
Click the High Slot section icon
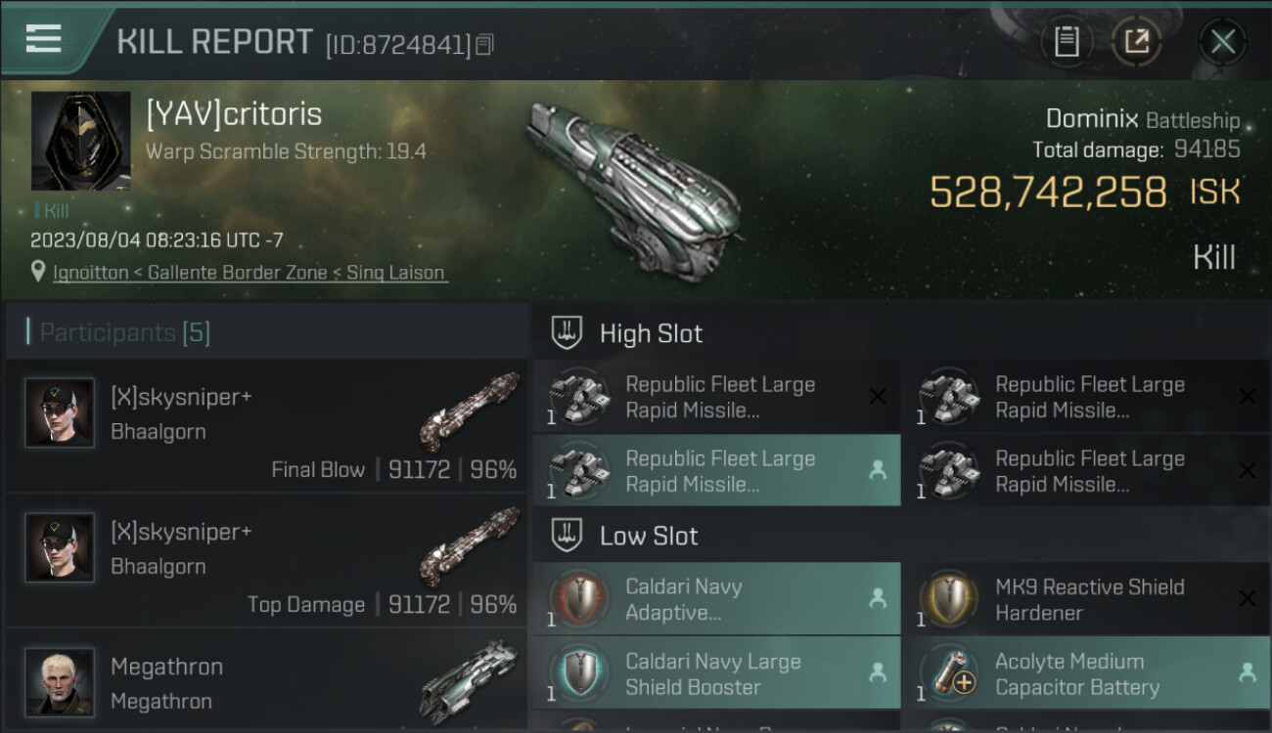click(568, 333)
